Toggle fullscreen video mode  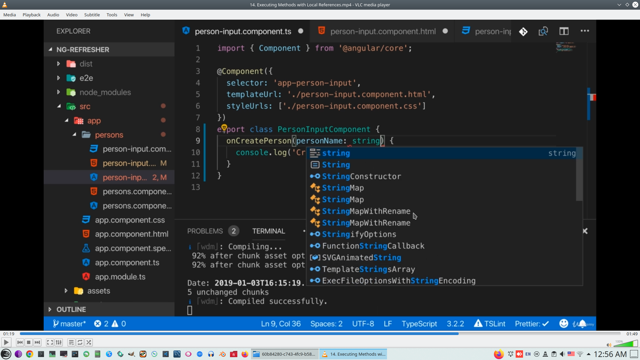click(50, 342)
